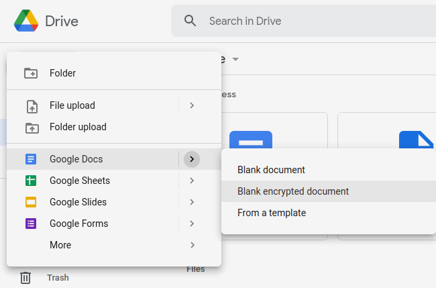Click the Trash bin icon

(x=25, y=277)
